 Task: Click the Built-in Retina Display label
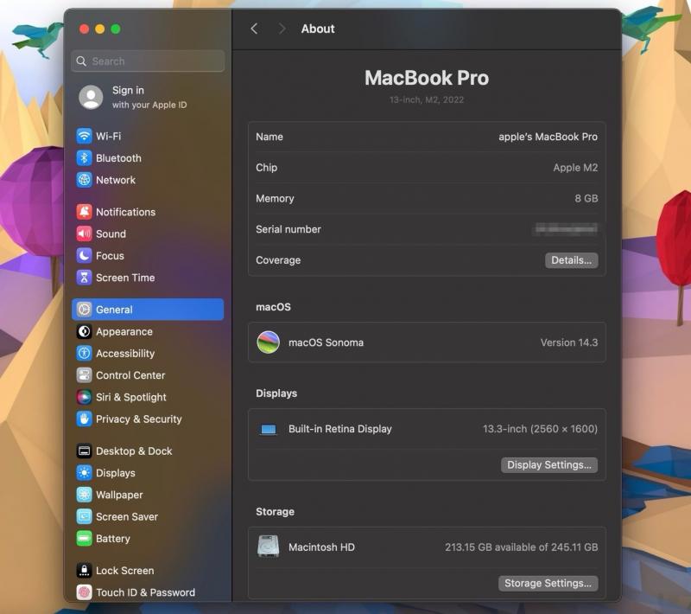tap(340, 429)
